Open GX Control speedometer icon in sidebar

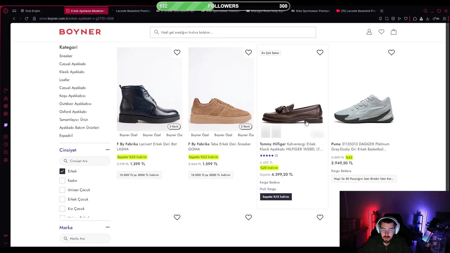(x=6, y=91)
